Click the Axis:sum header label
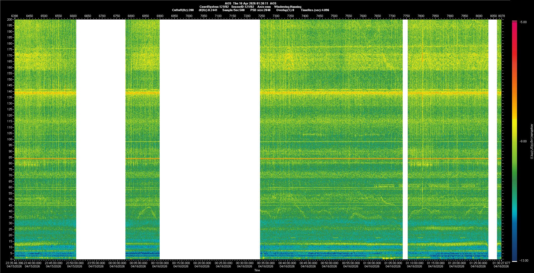This screenshot has height=273, width=534. [x=264, y=7]
